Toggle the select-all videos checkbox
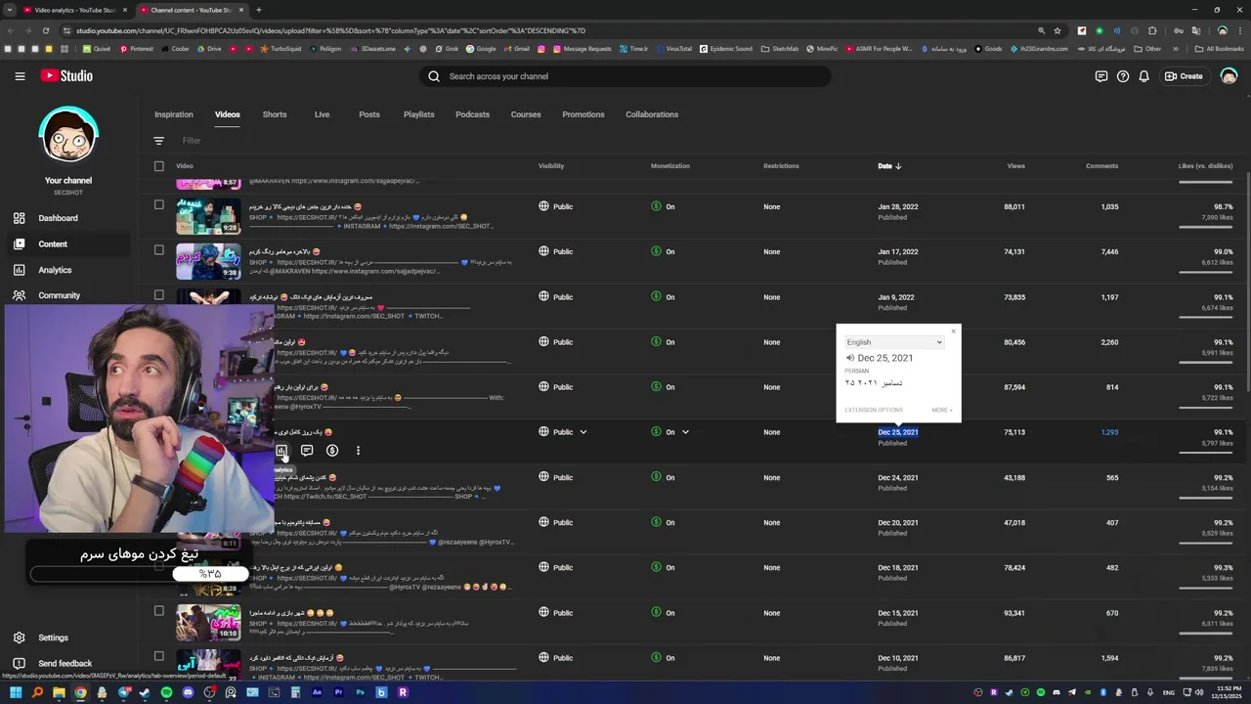This screenshot has width=1251, height=704. [x=159, y=166]
